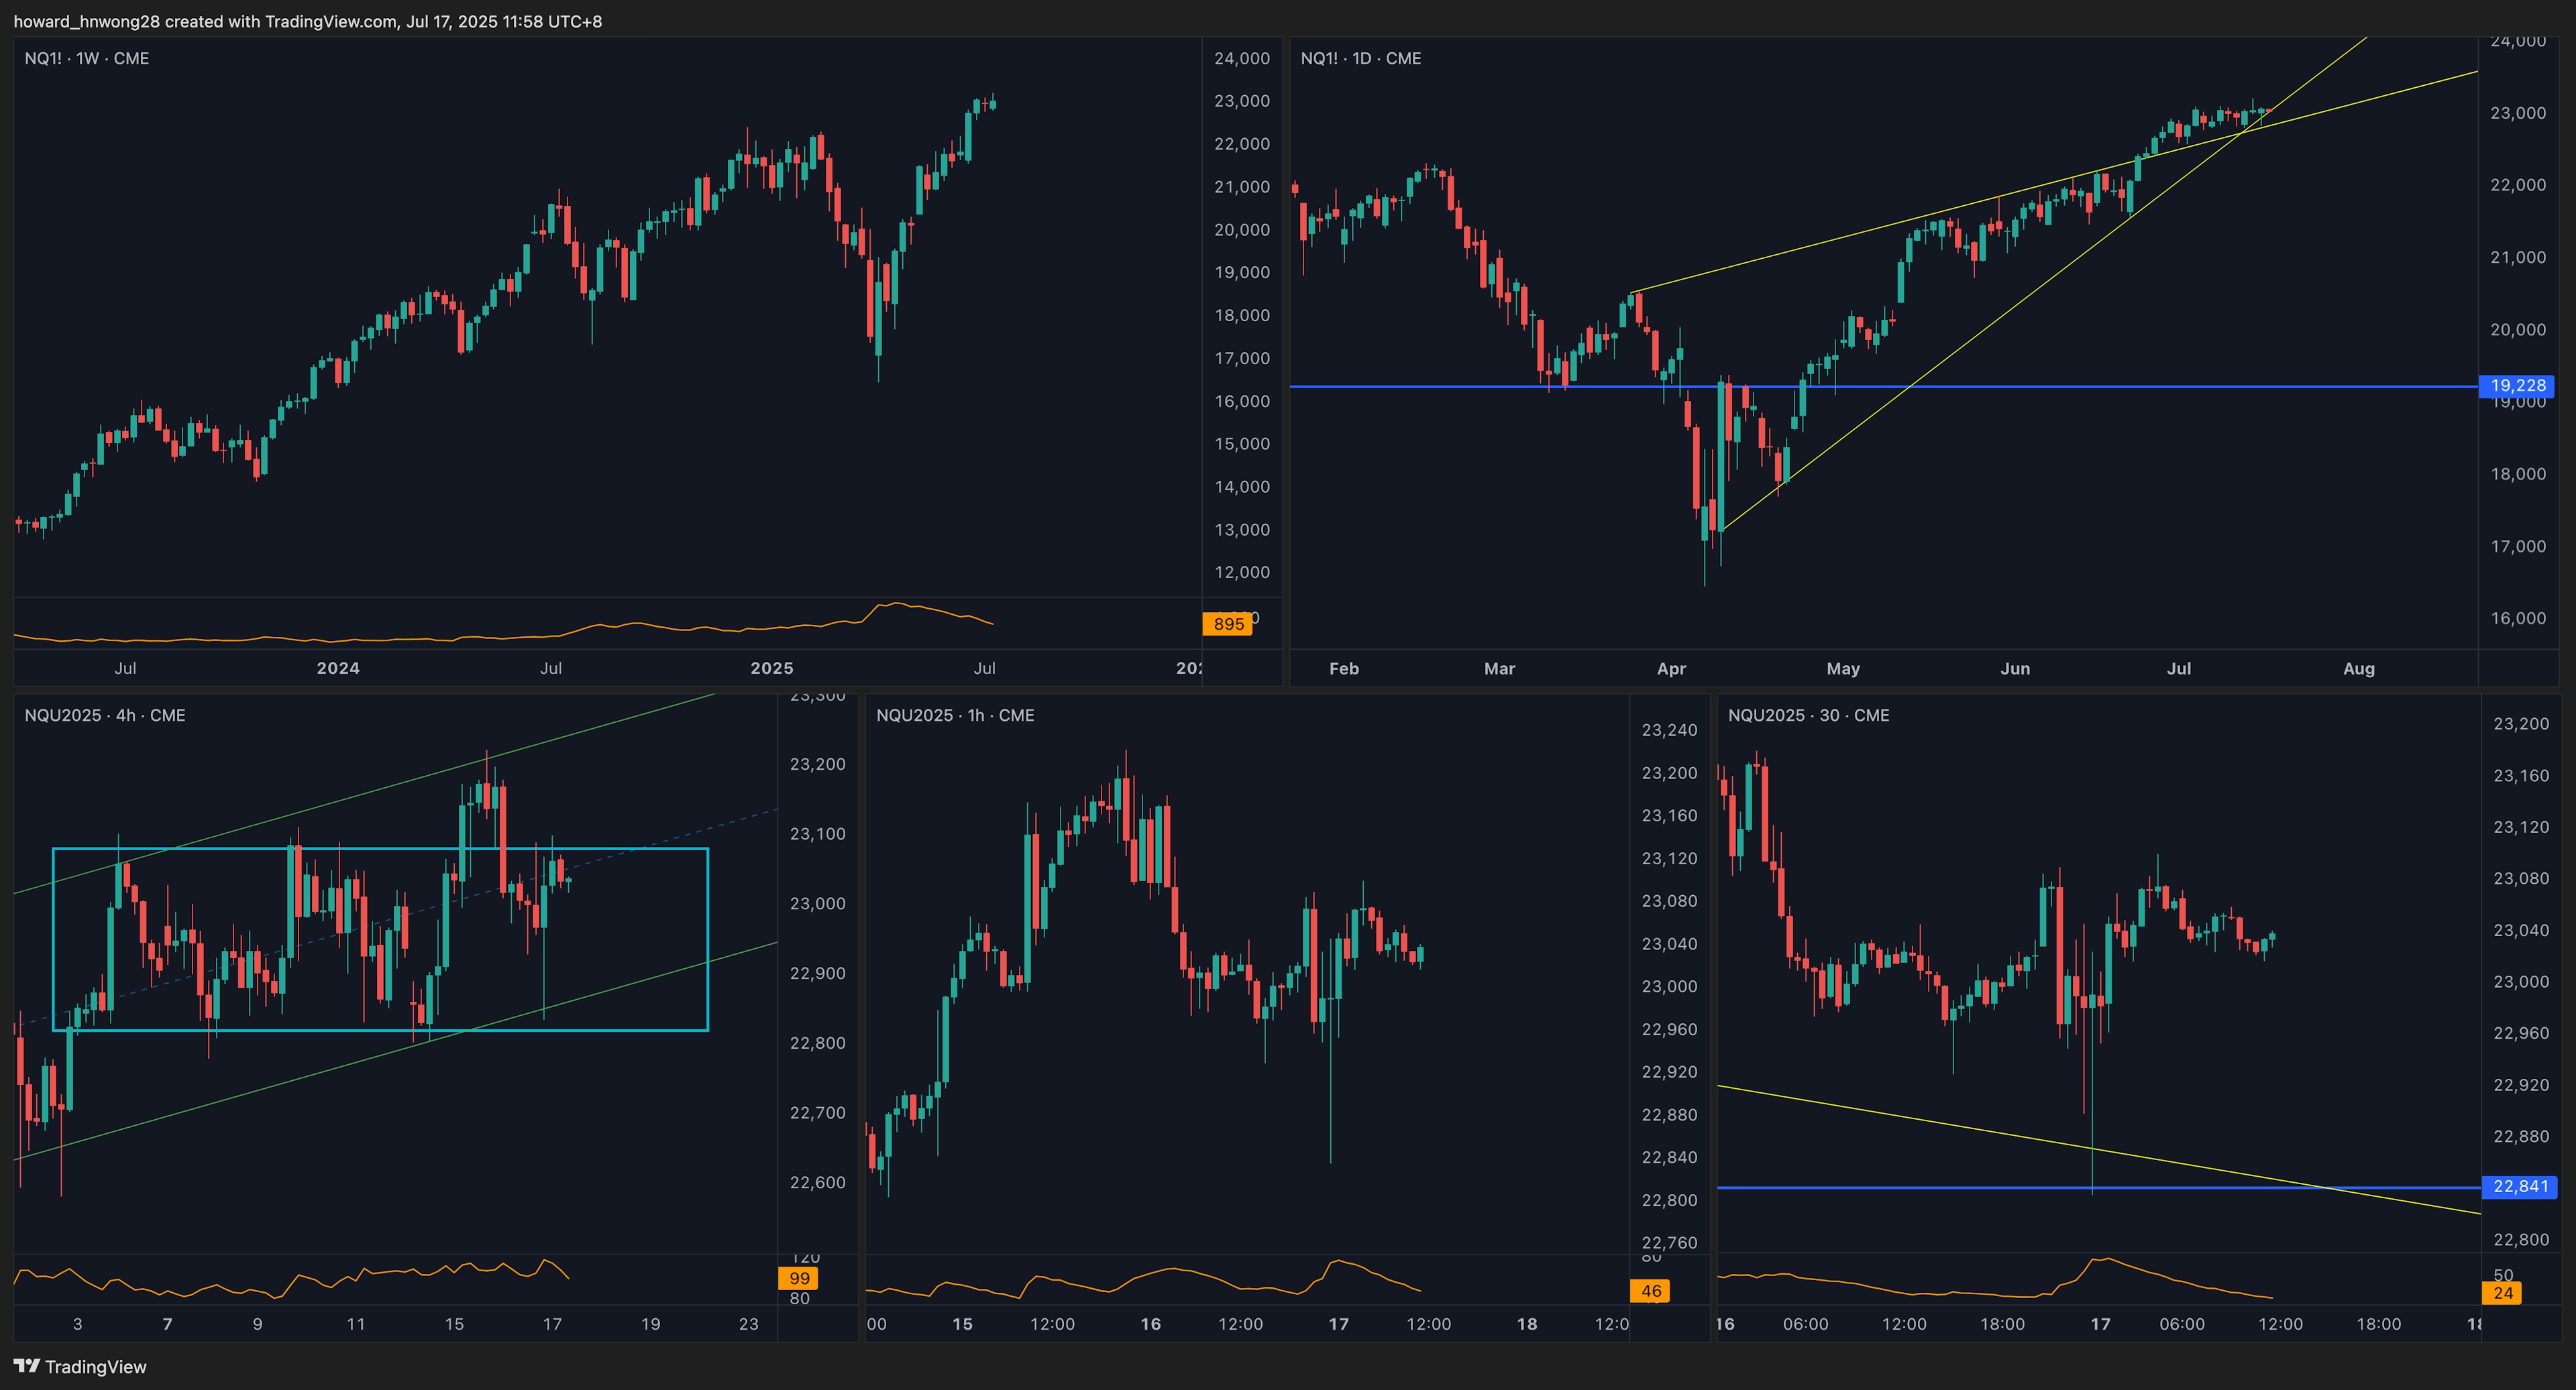Viewport: 2576px width, 1390px height.
Task: Click date 15 on the 1h time axis
Action: 962,1324
